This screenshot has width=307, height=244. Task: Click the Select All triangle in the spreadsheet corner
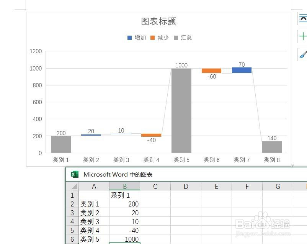point(74,186)
